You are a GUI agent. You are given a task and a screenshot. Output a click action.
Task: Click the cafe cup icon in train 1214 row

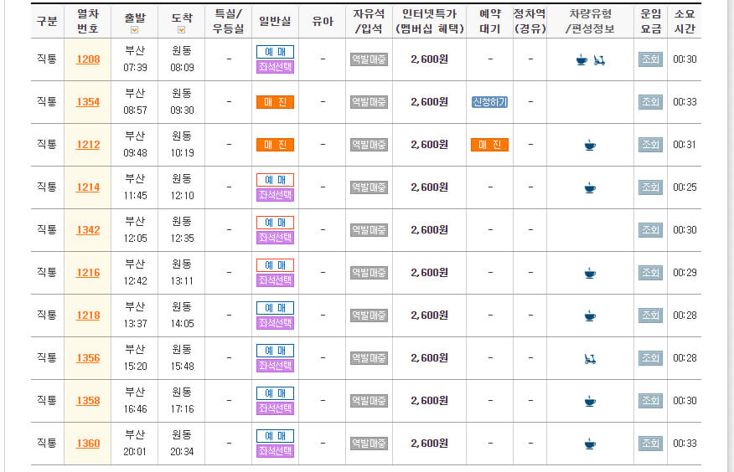590,187
